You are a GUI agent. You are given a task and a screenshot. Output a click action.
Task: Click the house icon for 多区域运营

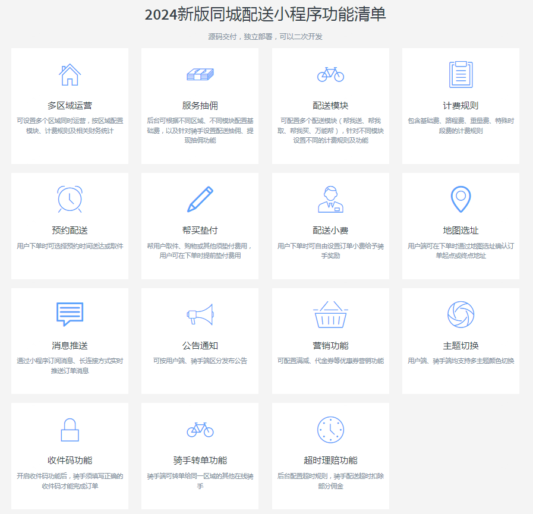tap(70, 75)
